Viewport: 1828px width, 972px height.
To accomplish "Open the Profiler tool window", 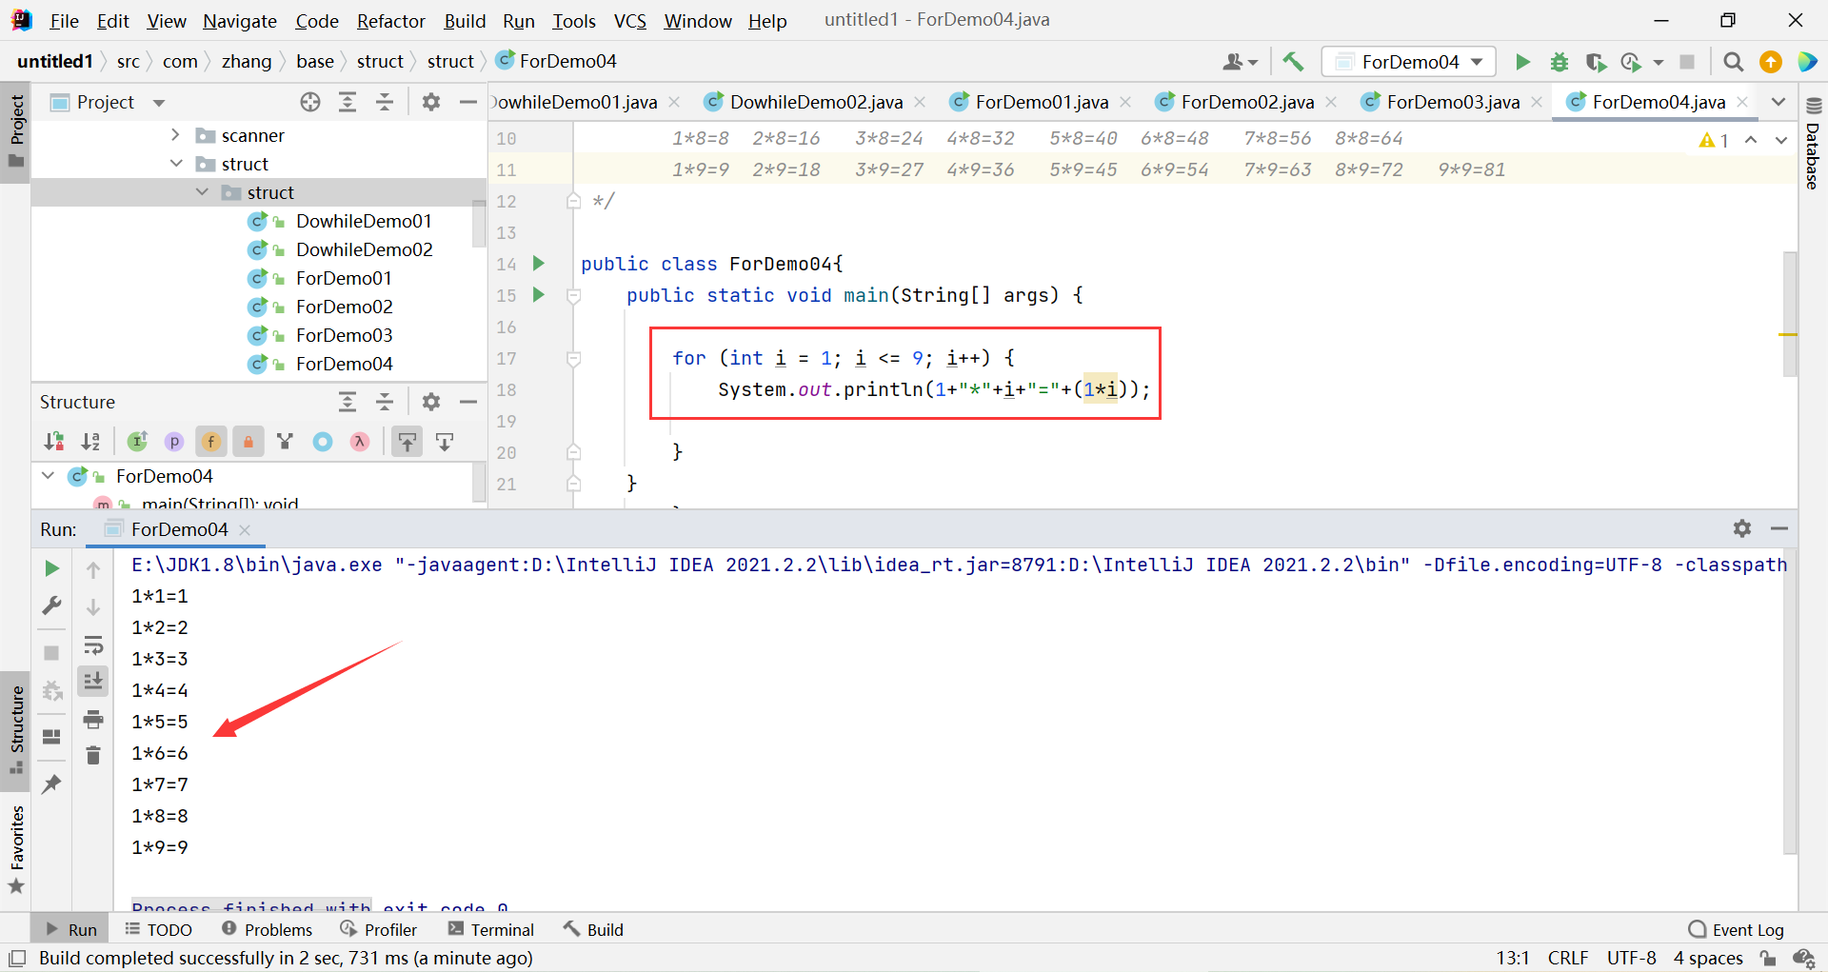I will coord(379,929).
